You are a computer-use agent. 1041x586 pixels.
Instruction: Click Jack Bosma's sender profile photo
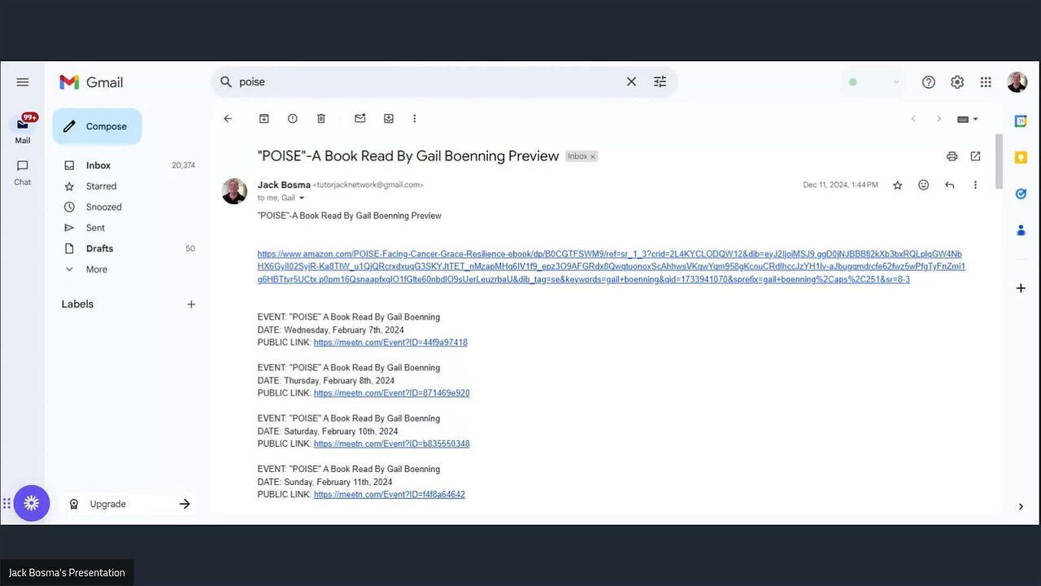(x=234, y=191)
